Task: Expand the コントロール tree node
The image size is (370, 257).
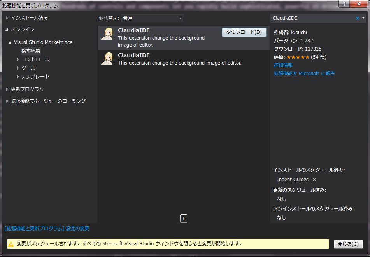Action: click(x=18, y=59)
